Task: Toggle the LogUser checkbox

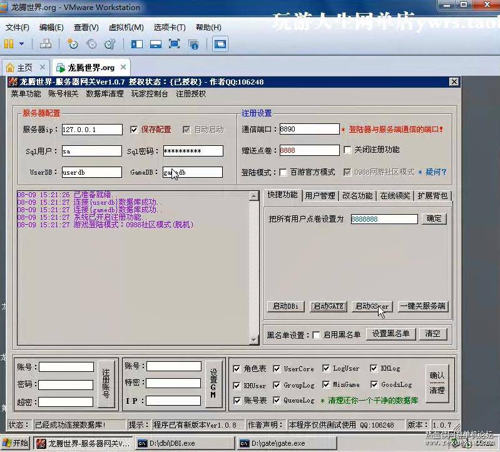Action: click(x=326, y=369)
